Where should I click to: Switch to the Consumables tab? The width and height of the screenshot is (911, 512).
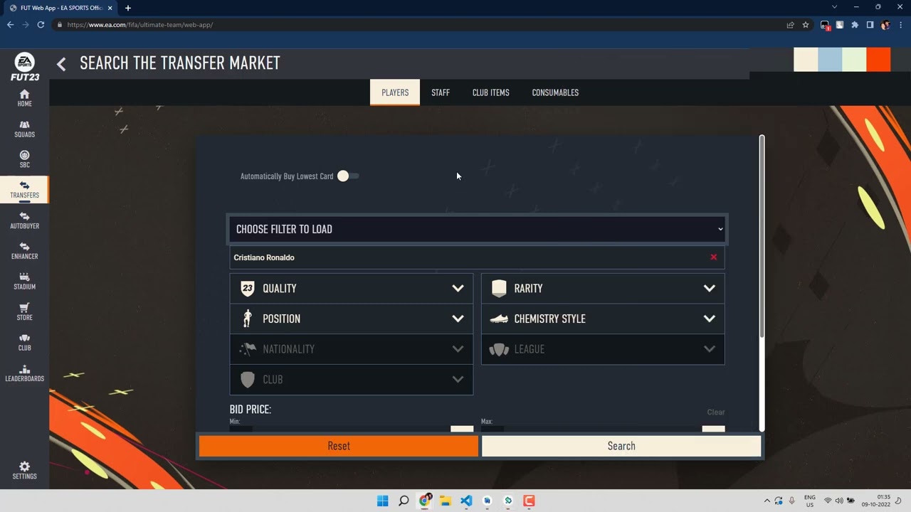(x=555, y=92)
